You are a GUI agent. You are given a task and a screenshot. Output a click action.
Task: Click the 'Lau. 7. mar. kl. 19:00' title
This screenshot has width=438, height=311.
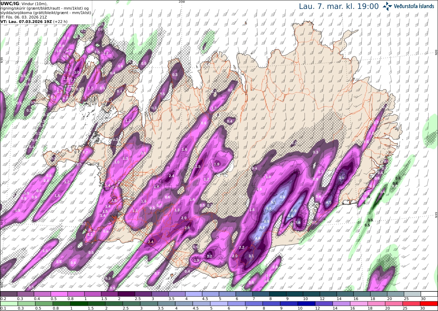[x=339, y=6]
